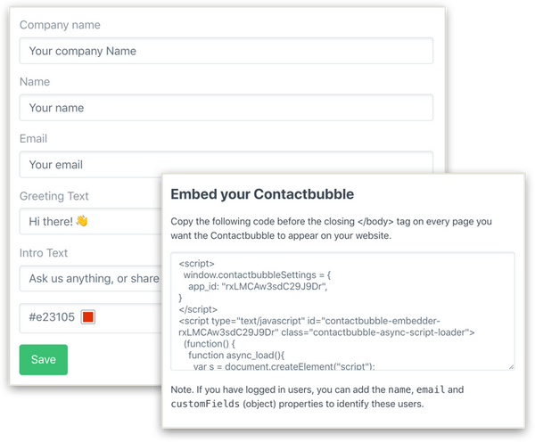Click the waving hand emoji in greeting
This screenshot has height=442, width=535.
click(82, 221)
